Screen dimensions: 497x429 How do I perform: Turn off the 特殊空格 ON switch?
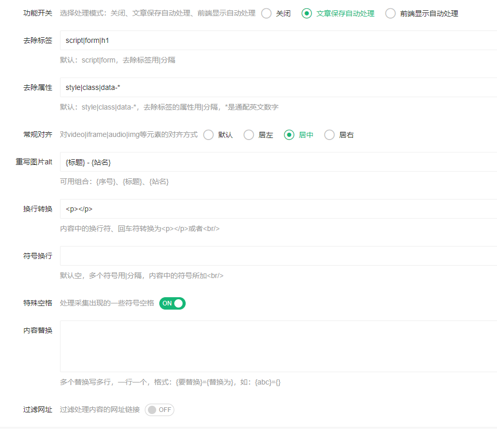[x=172, y=303]
